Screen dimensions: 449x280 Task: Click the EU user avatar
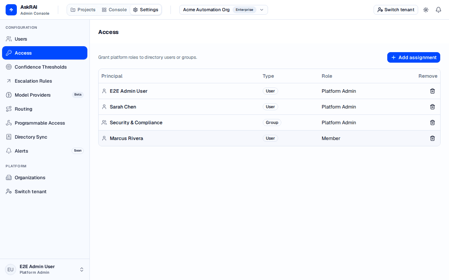pyautogui.click(x=11, y=269)
